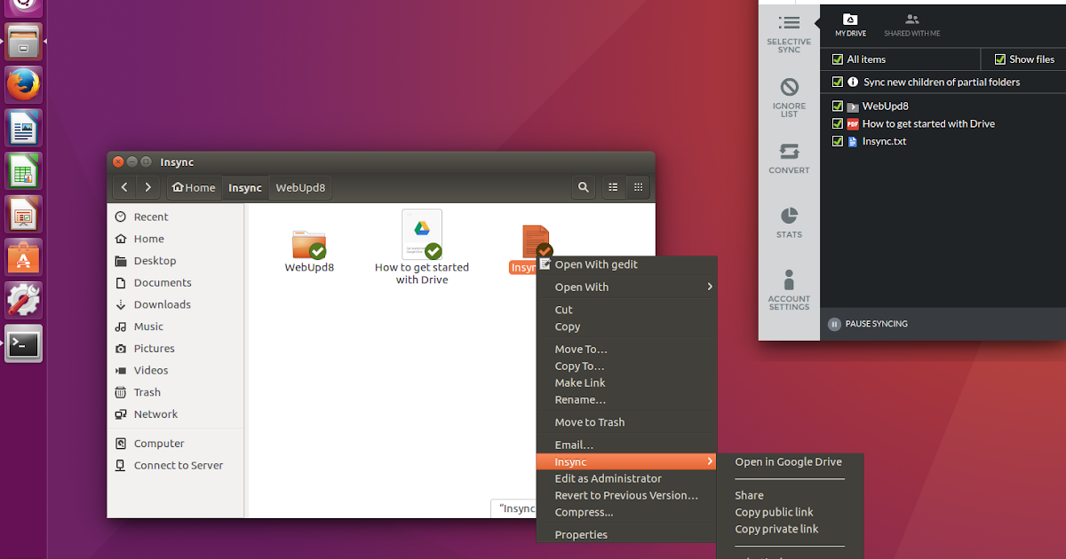This screenshot has height=559, width=1066.
Task: Go back in the file manager
Action: click(124, 187)
